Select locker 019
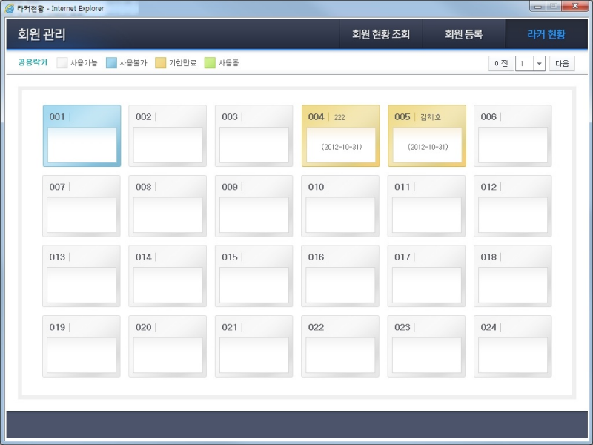Viewport: 593px width, 445px height. coord(82,346)
